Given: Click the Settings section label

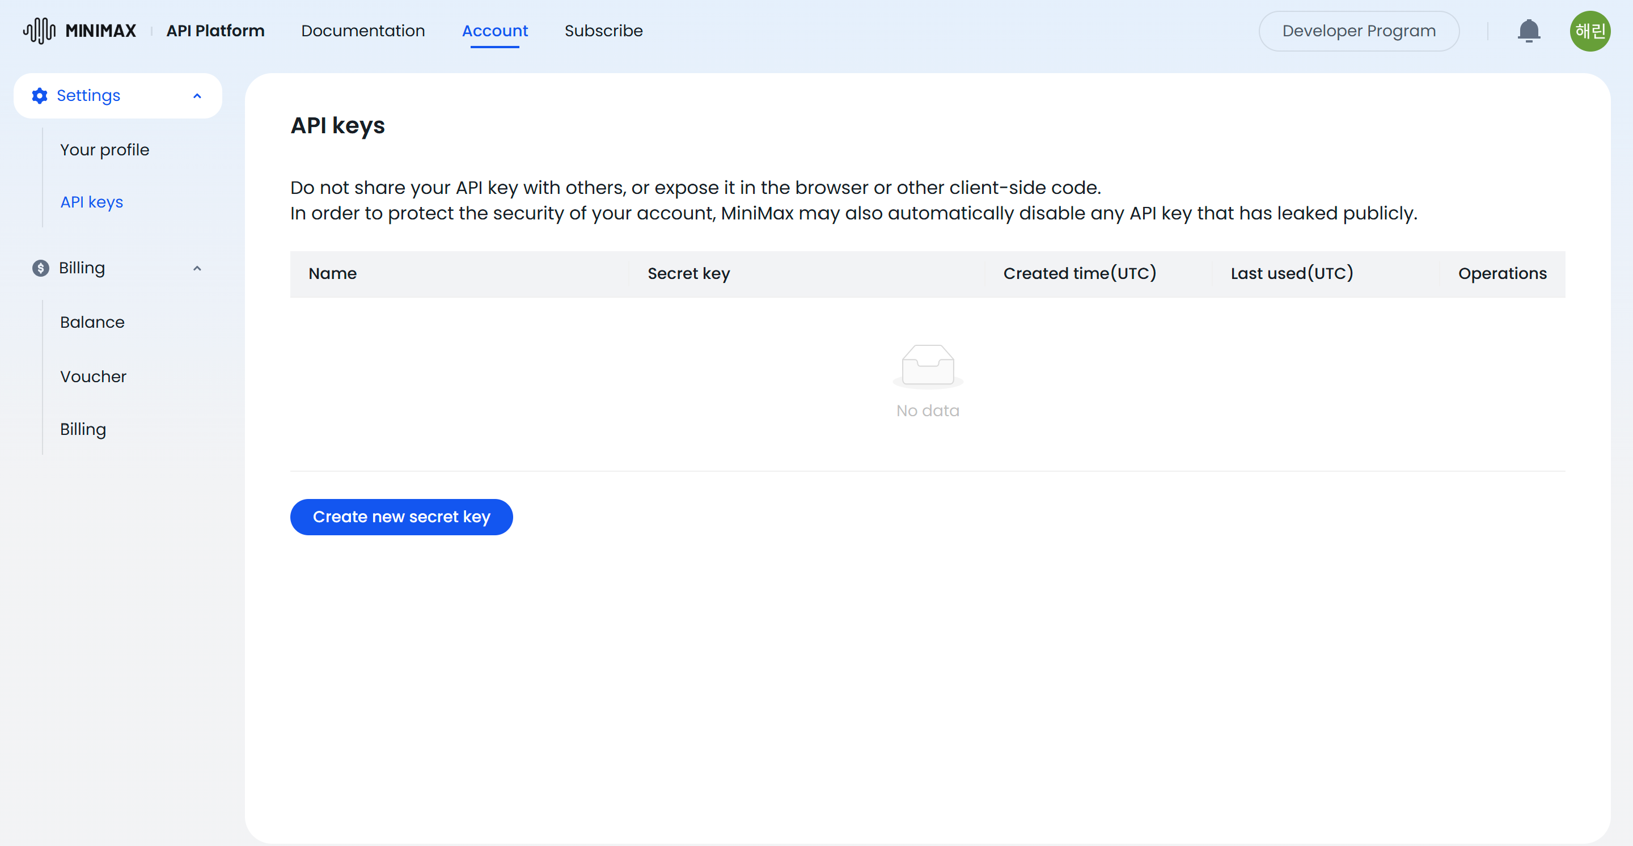Looking at the screenshot, I should pyautogui.click(x=88, y=96).
